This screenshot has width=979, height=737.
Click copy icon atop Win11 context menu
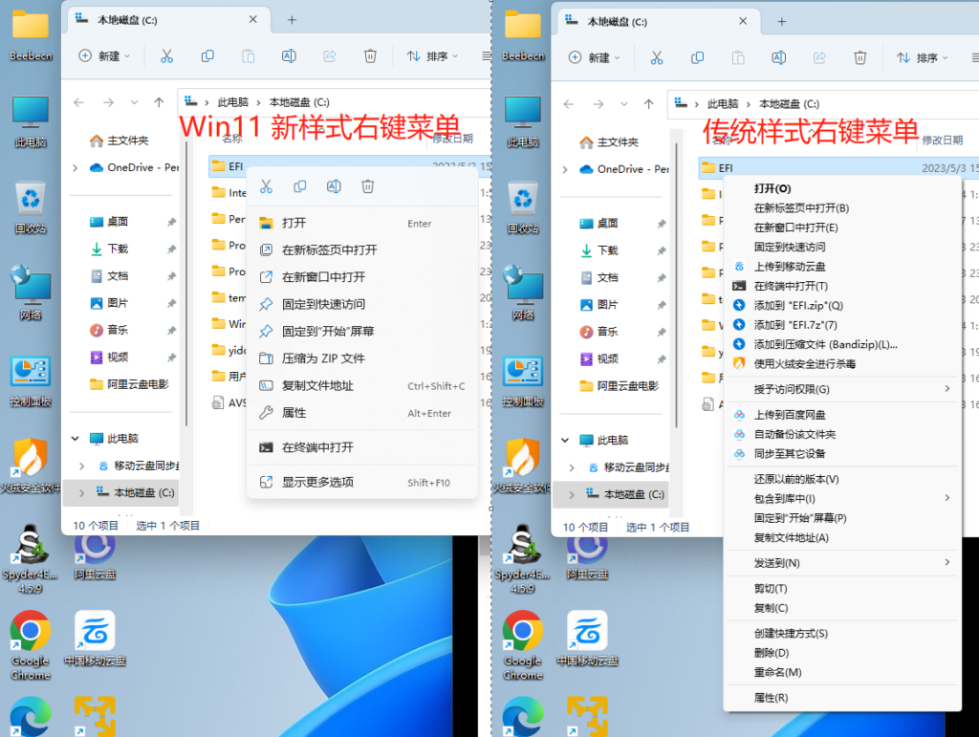pos(299,186)
